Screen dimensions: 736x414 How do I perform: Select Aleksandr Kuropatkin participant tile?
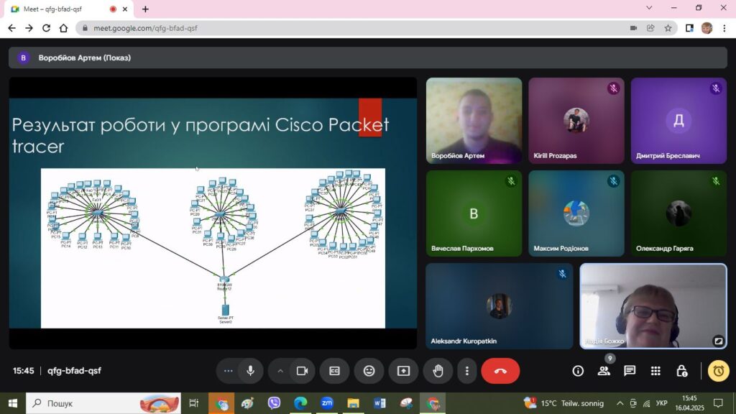coord(500,306)
